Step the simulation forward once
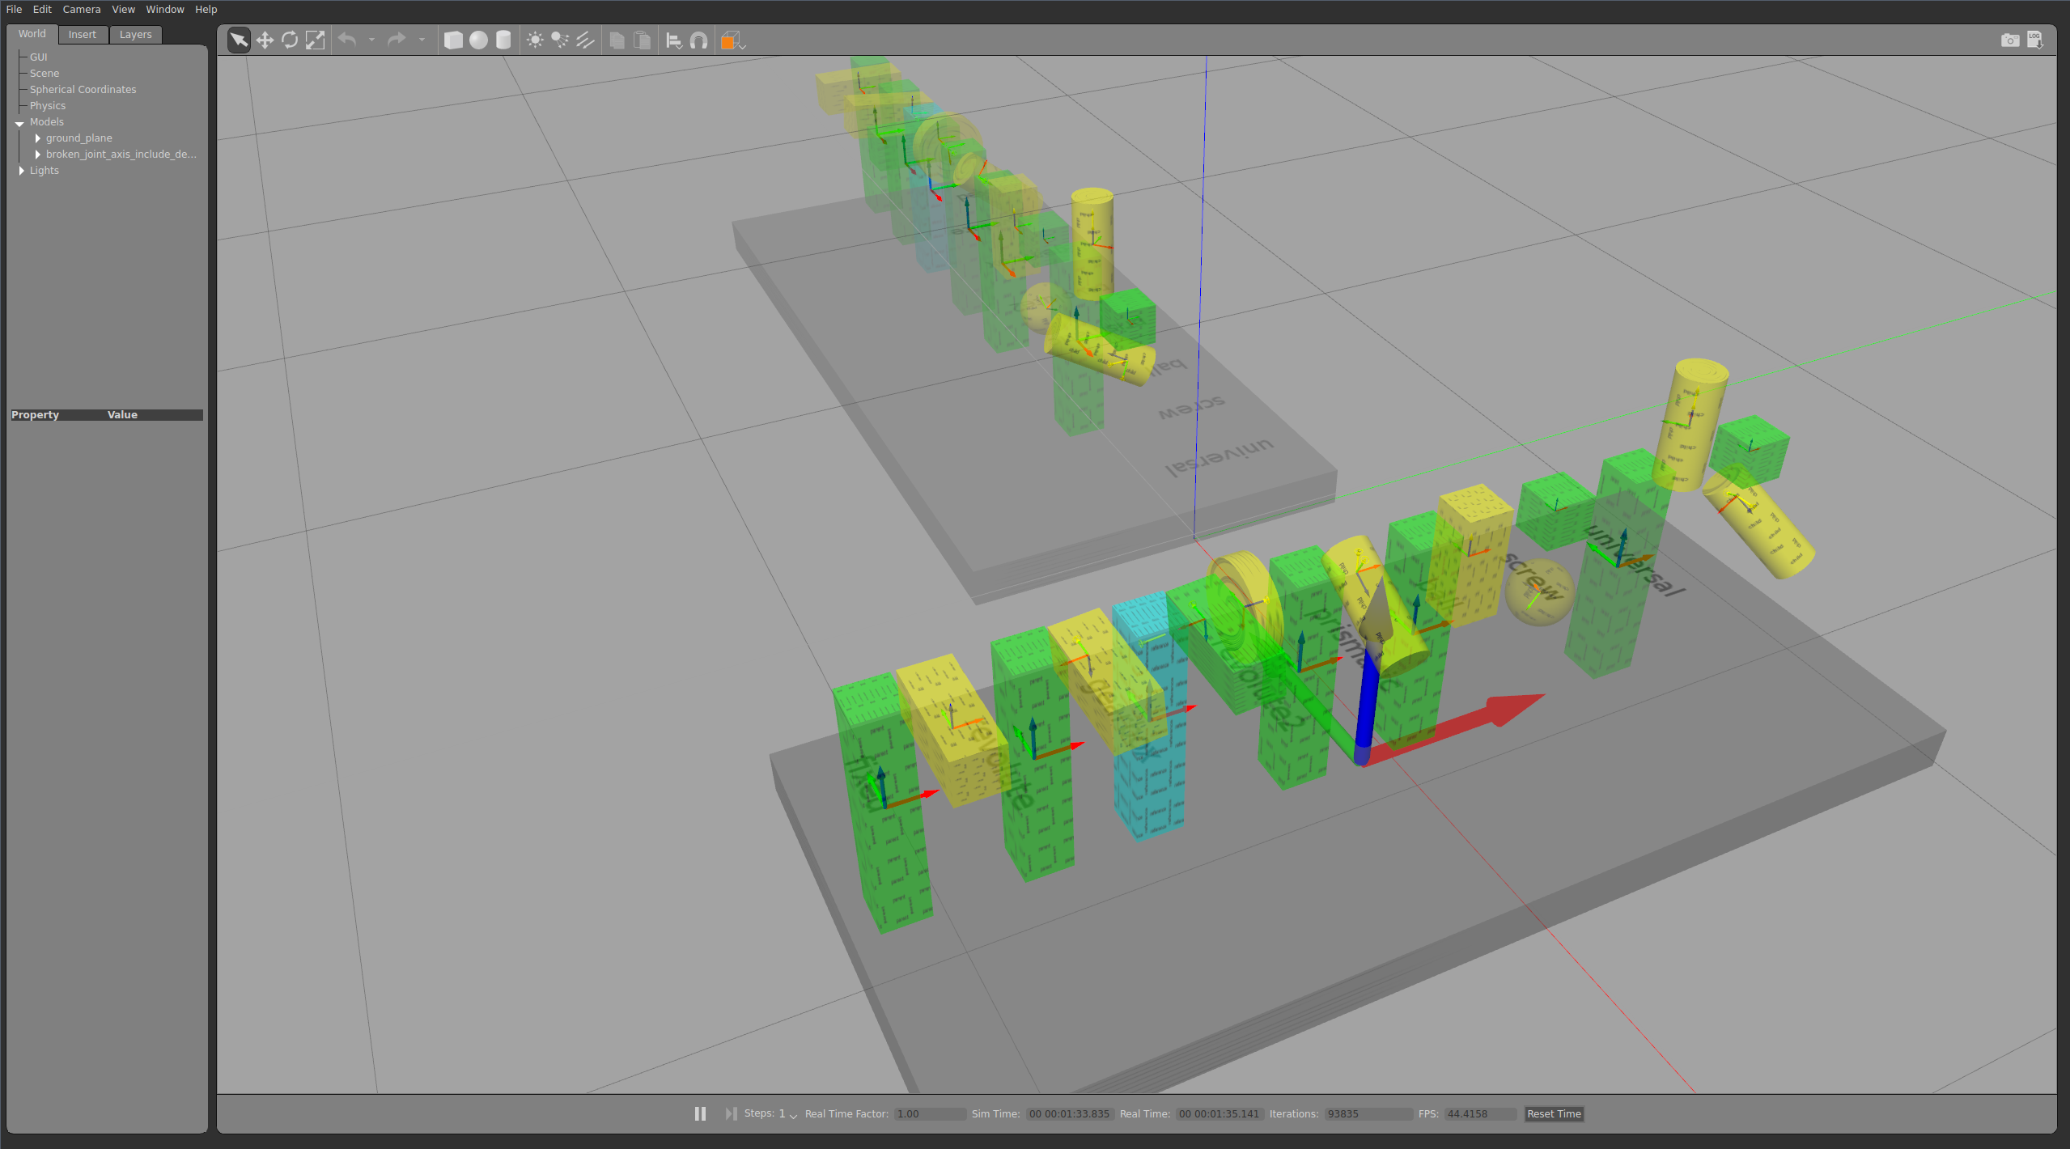 [731, 1113]
